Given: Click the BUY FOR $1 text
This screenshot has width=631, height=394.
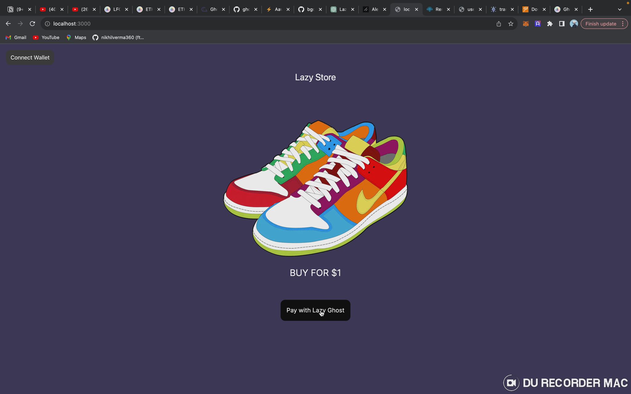Looking at the screenshot, I should point(315,273).
